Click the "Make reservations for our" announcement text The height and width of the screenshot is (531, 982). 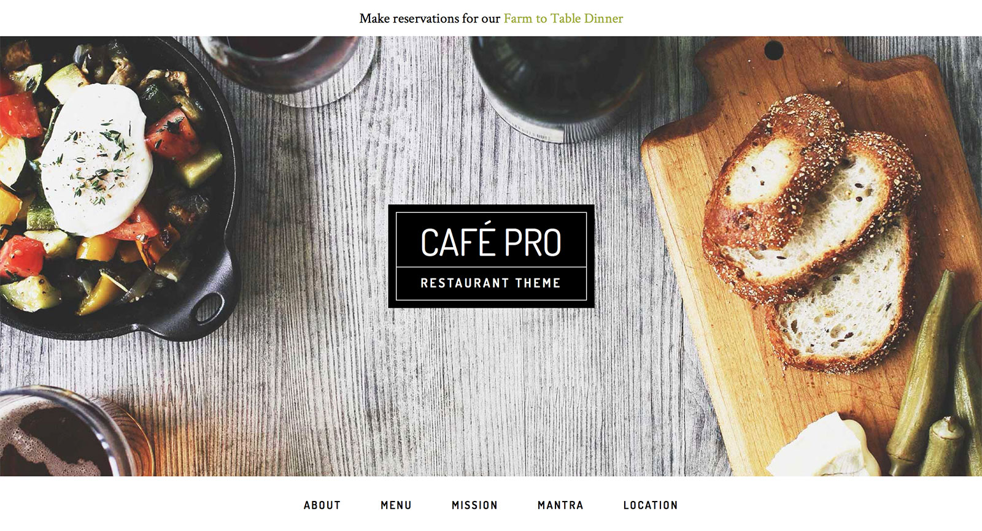[x=430, y=18]
